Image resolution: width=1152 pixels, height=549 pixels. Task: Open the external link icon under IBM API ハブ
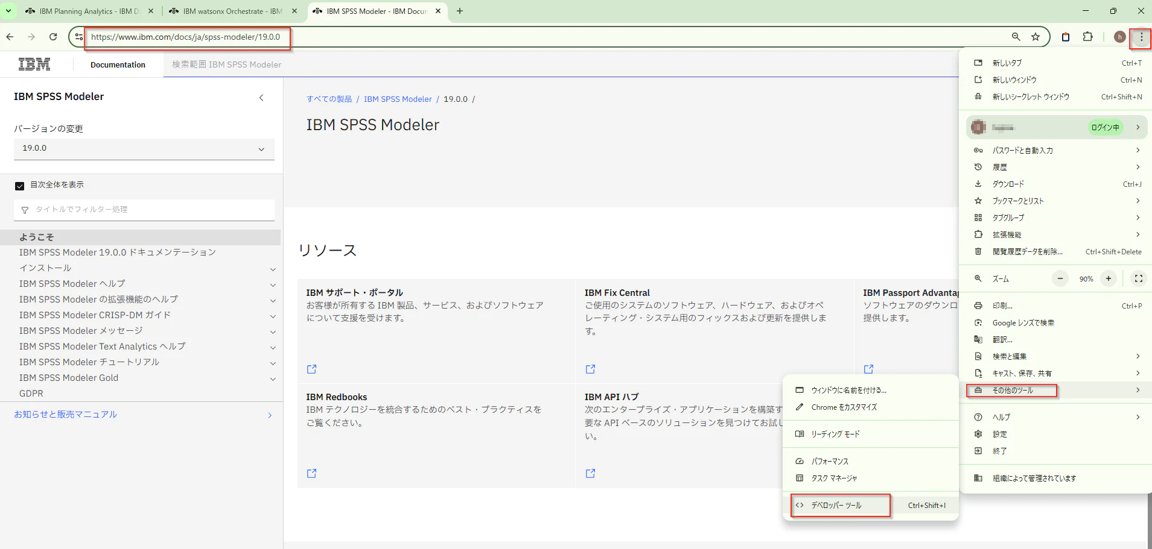click(590, 474)
